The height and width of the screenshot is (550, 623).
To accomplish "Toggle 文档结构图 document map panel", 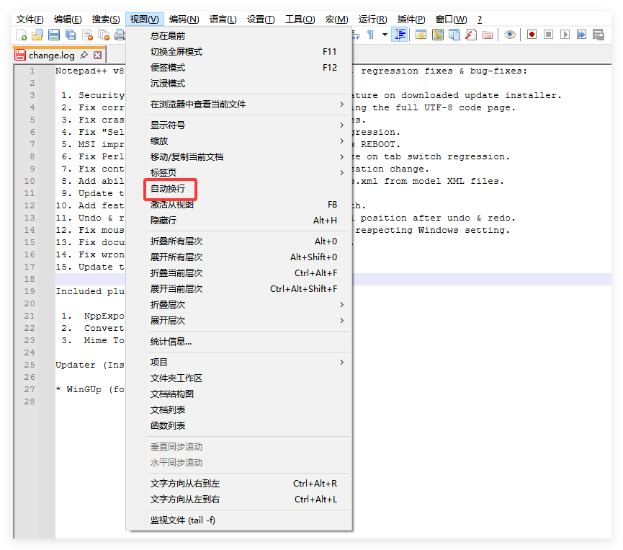I will click(x=239, y=394).
